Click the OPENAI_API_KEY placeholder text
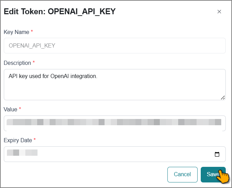The width and height of the screenshot is (232, 188). point(32,45)
